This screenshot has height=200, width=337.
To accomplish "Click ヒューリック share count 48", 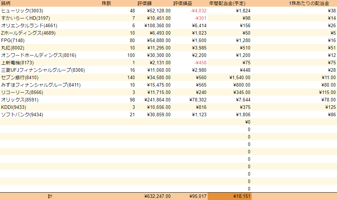I will pyautogui.click(x=132, y=11).
